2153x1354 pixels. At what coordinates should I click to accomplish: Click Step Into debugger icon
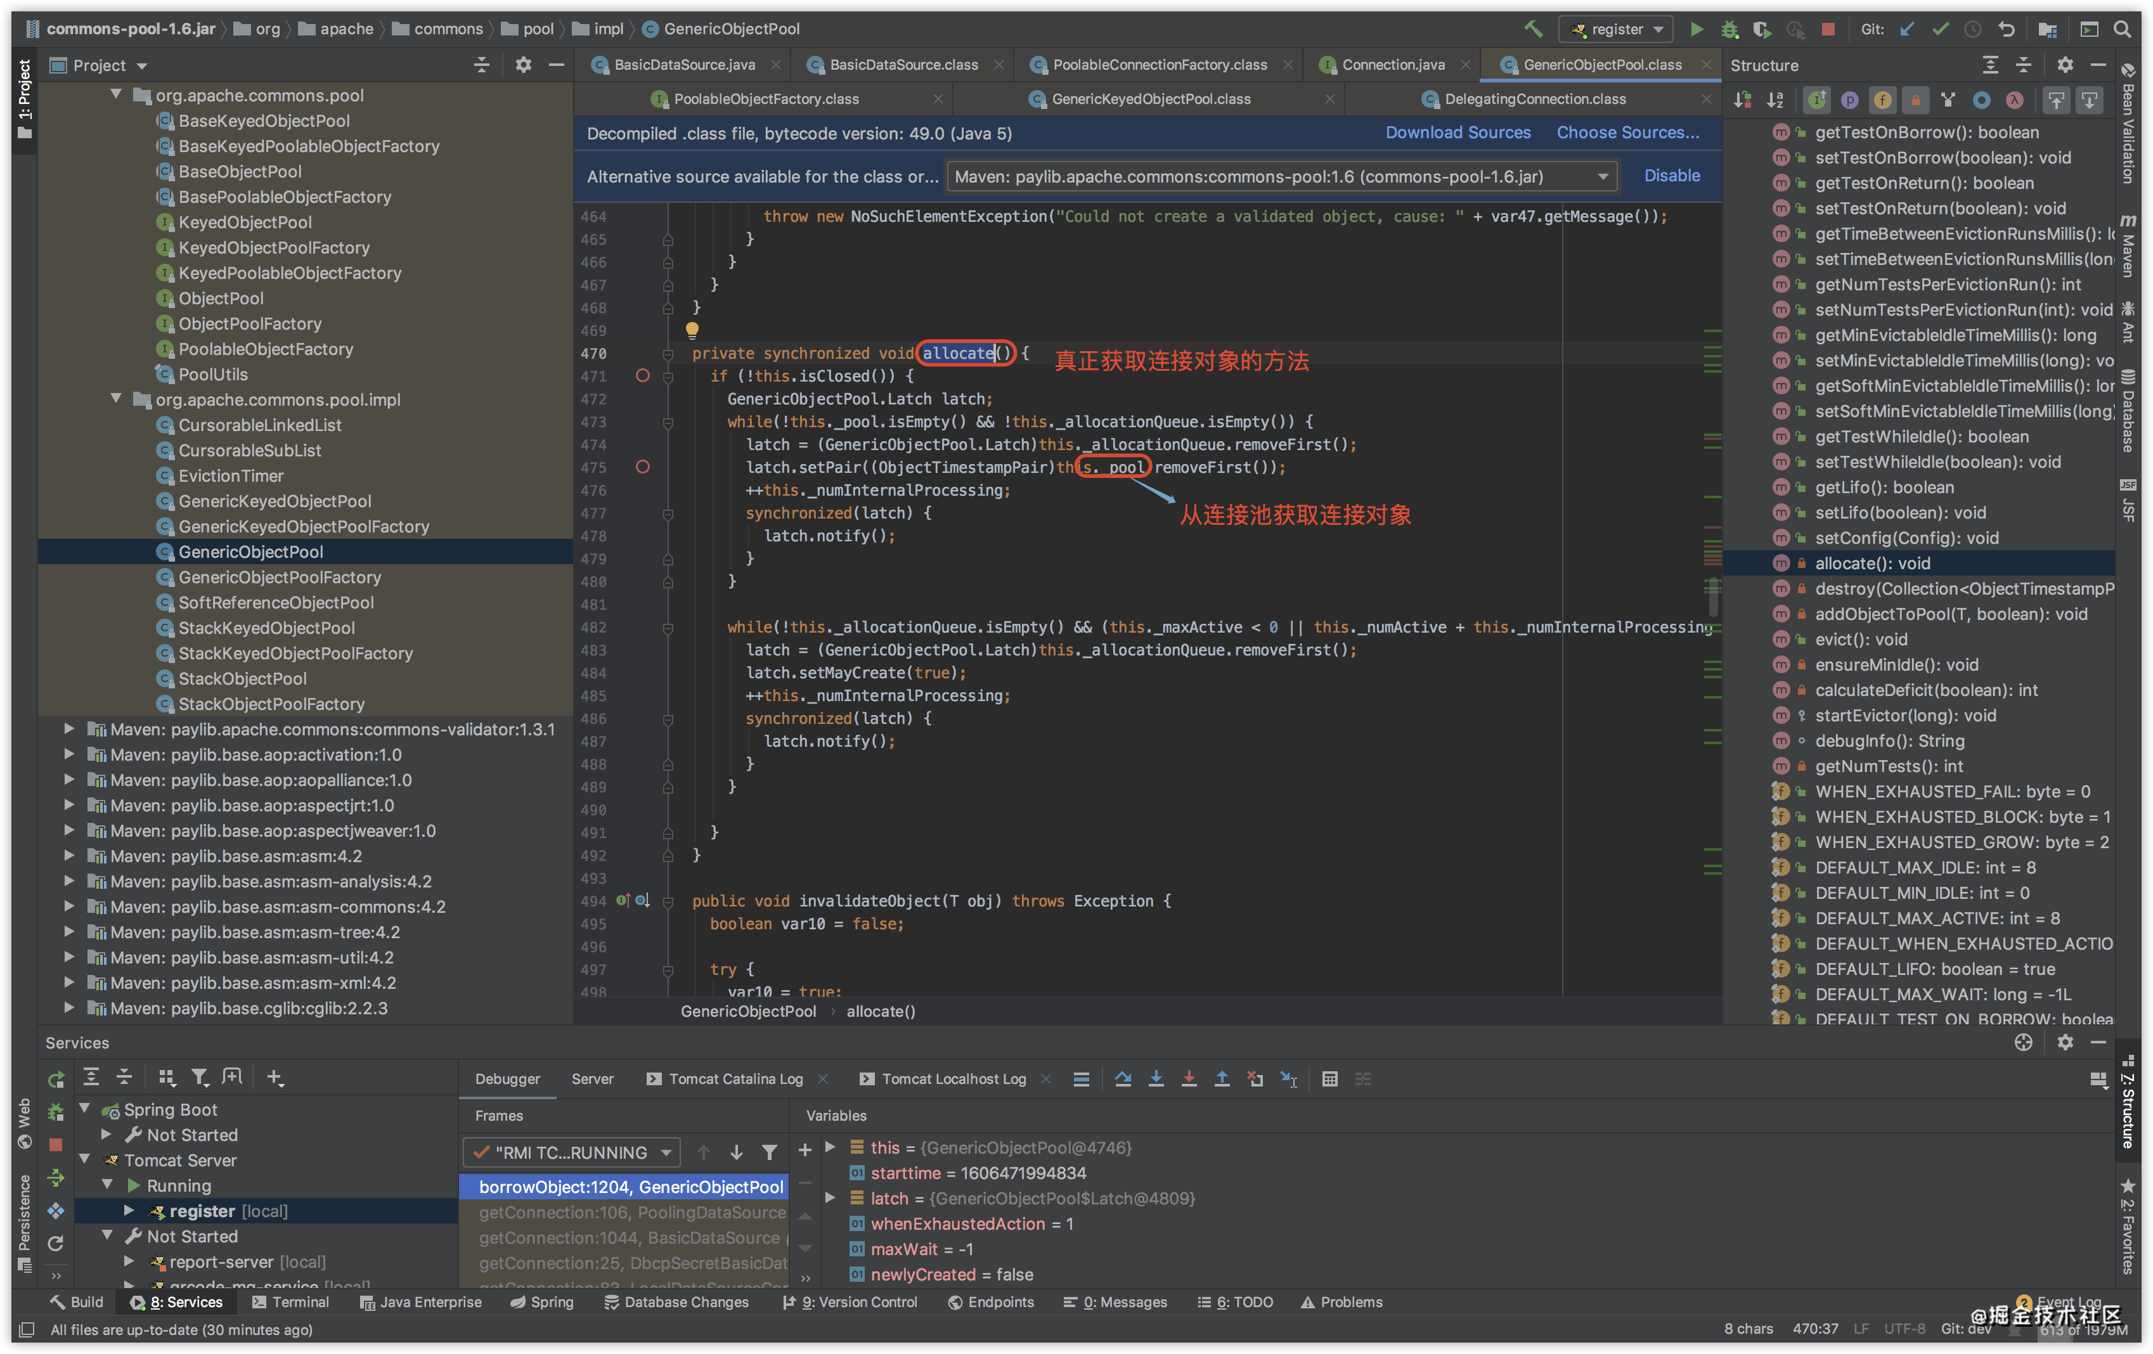tap(1156, 1079)
